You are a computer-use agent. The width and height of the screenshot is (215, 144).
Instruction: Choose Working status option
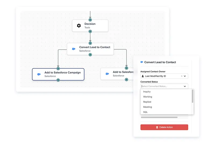pos(148,97)
